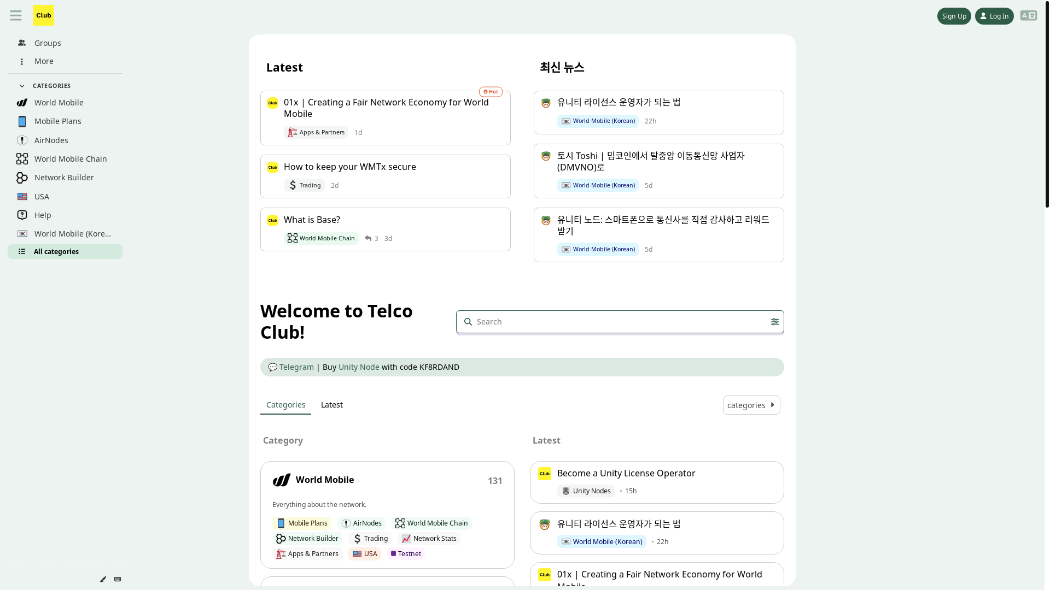This screenshot has height=590, width=1050.
Task: Click the pencil edit icon in sidebar footer
Action: (x=103, y=579)
